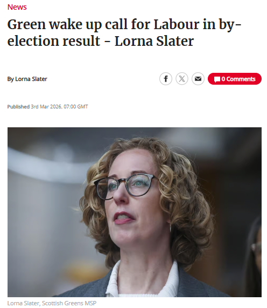Click the word Published before the date

click(x=18, y=107)
